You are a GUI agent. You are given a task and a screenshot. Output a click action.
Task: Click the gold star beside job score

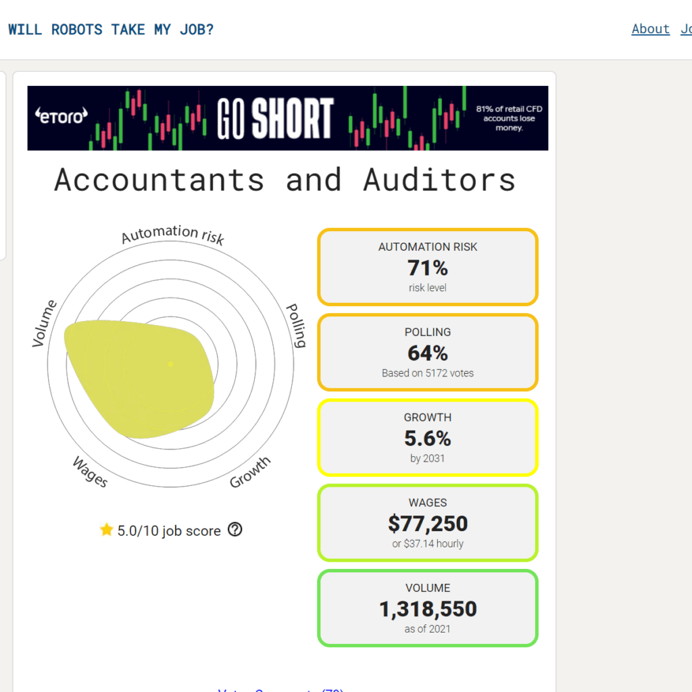(106, 529)
